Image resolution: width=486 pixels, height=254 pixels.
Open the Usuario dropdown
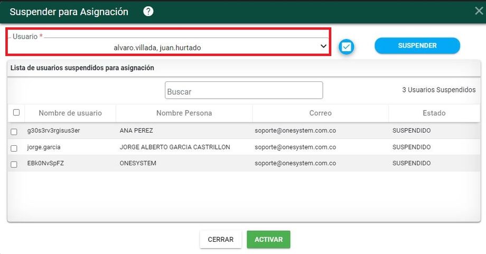(168, 47)
